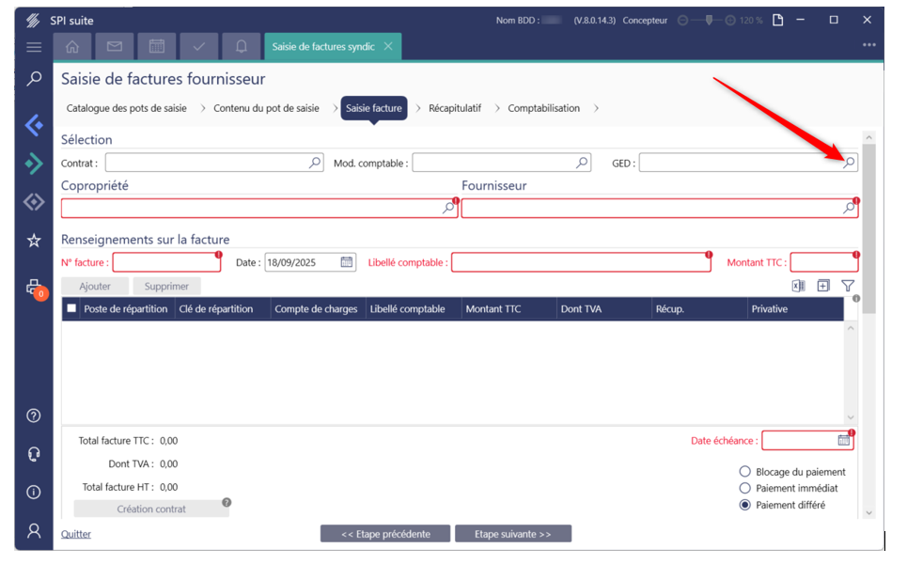Screen dimensions: 907x564
Task: Click the home icon in top toolbar
Action: click(72, 46)
